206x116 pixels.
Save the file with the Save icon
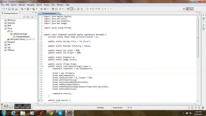[9, 9]
